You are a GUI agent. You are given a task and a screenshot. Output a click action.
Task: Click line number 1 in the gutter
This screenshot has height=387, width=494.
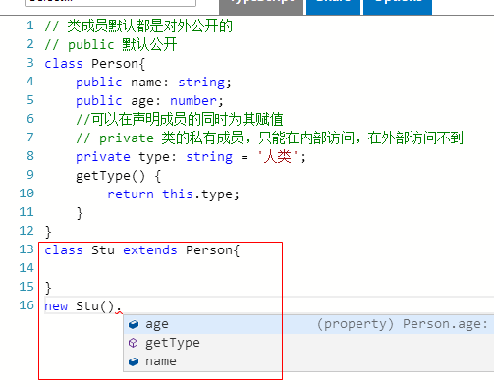pyautogui.click(x=30, y=26)
